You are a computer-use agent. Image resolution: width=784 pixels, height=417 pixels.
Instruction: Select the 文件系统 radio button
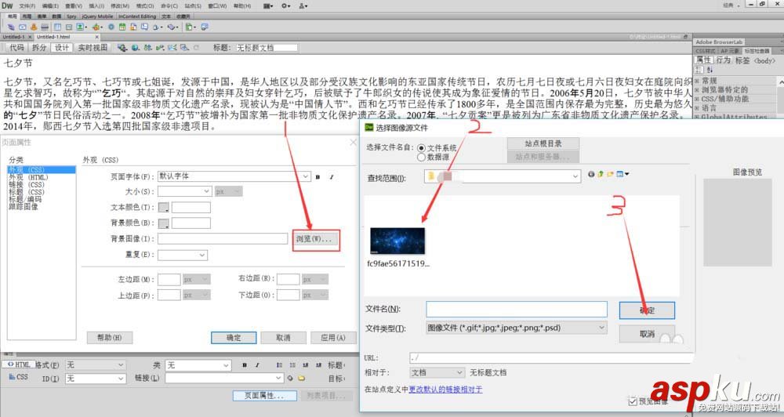(x=422, y=148)
